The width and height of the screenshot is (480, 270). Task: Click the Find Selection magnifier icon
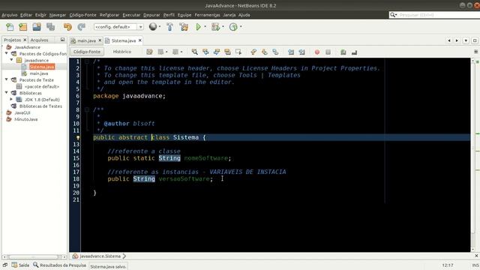click(x=195, y=52)
